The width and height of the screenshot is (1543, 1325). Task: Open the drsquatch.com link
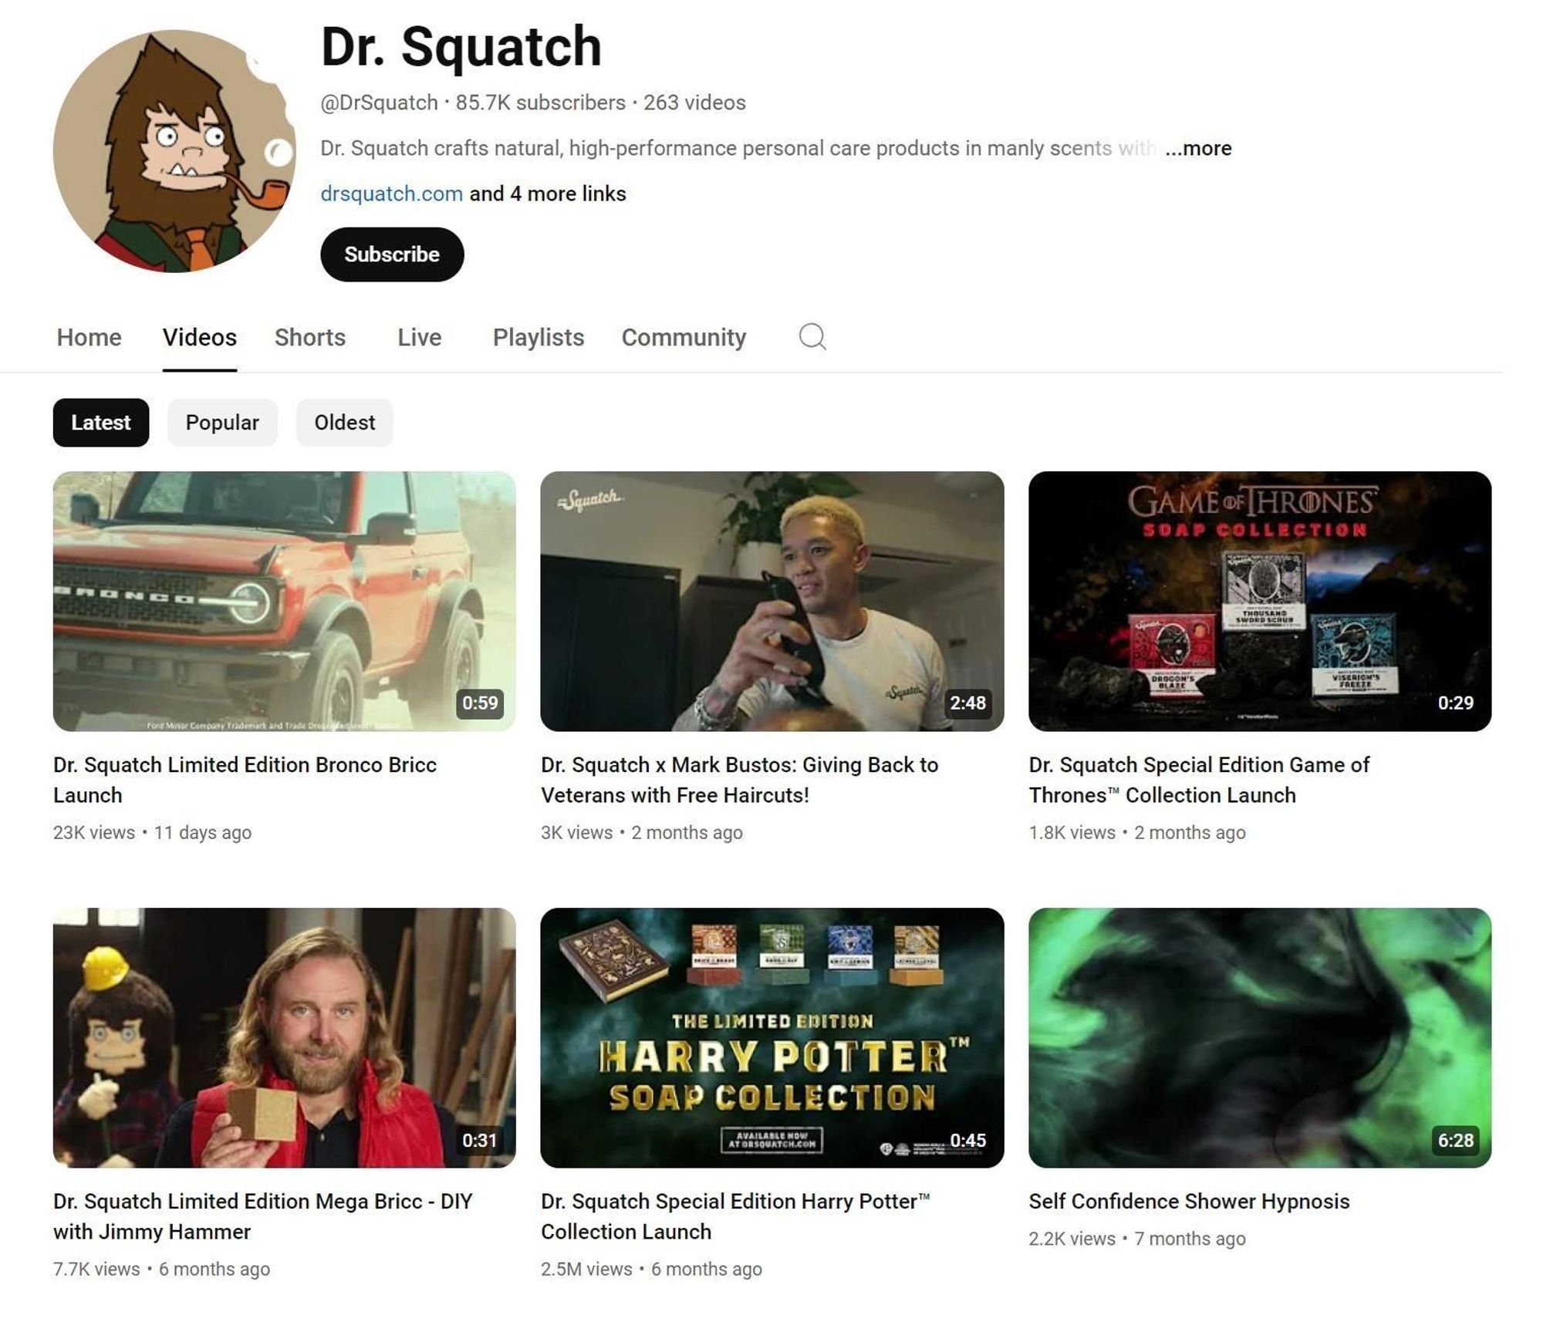point(391,194)
